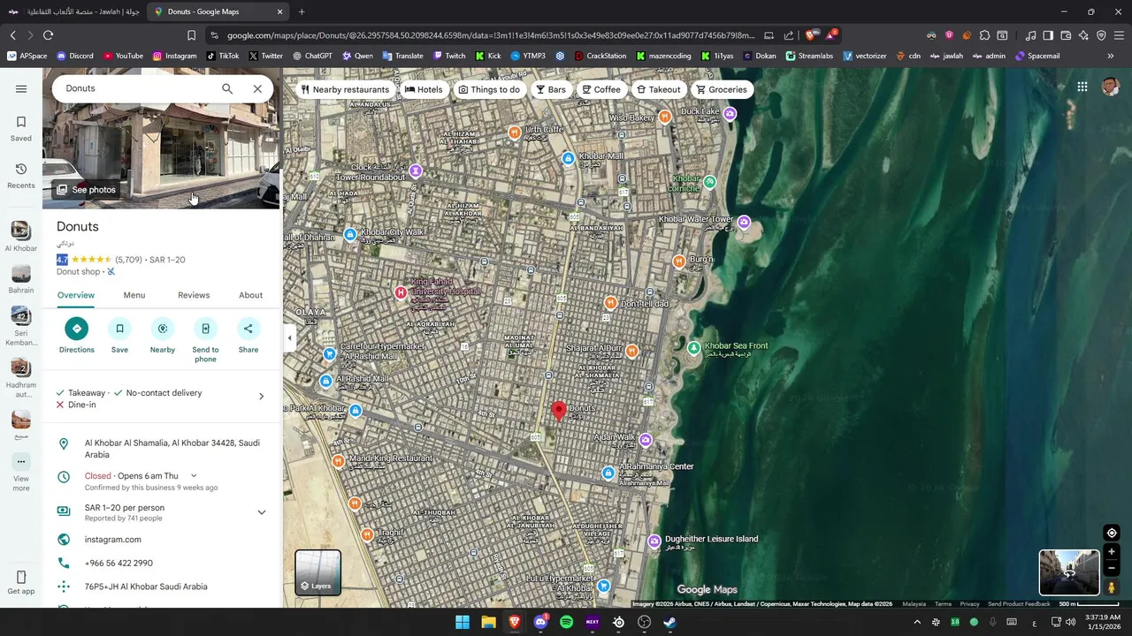Open the Google Maps hamburger menu

21,88
